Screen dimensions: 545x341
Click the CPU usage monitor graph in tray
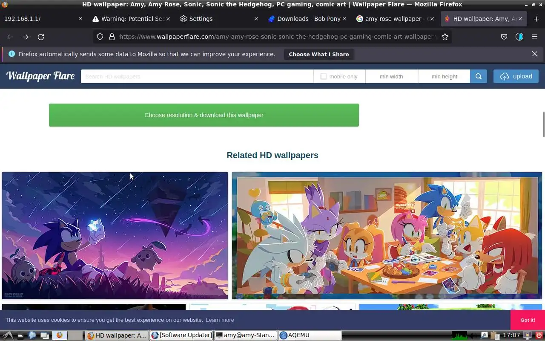(x=459, y=335)
